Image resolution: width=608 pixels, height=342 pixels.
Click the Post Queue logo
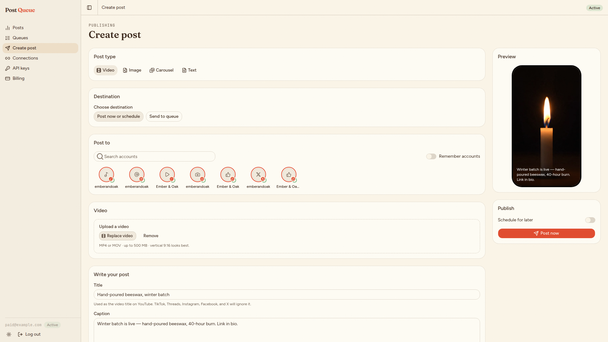point(20,10)
